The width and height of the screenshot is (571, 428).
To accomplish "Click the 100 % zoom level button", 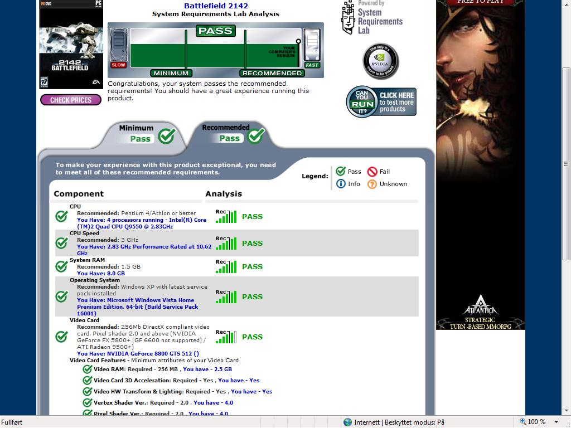I will (x=533, y=422).
